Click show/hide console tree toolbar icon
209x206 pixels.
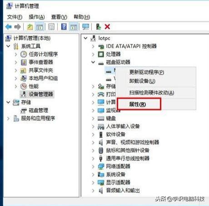point(40,27)
